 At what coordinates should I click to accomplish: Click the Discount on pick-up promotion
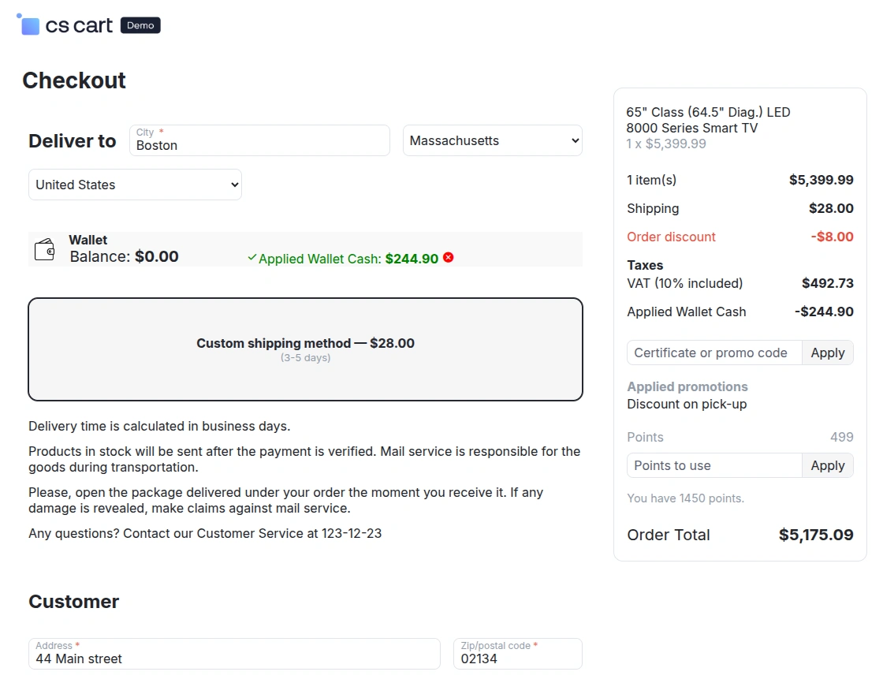[x=687, y=404]
